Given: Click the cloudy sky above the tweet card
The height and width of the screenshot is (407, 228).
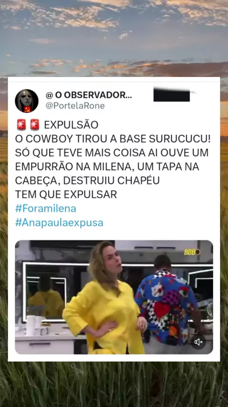Looking at the screenshot, I should click(114, 38).
